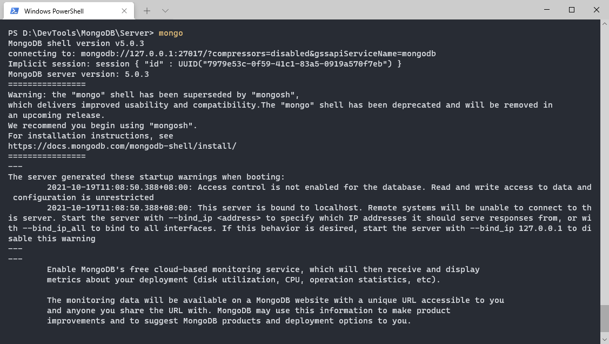Minimize the terminal window
Viewport: 609px width, 344px height.
point(547,10)
